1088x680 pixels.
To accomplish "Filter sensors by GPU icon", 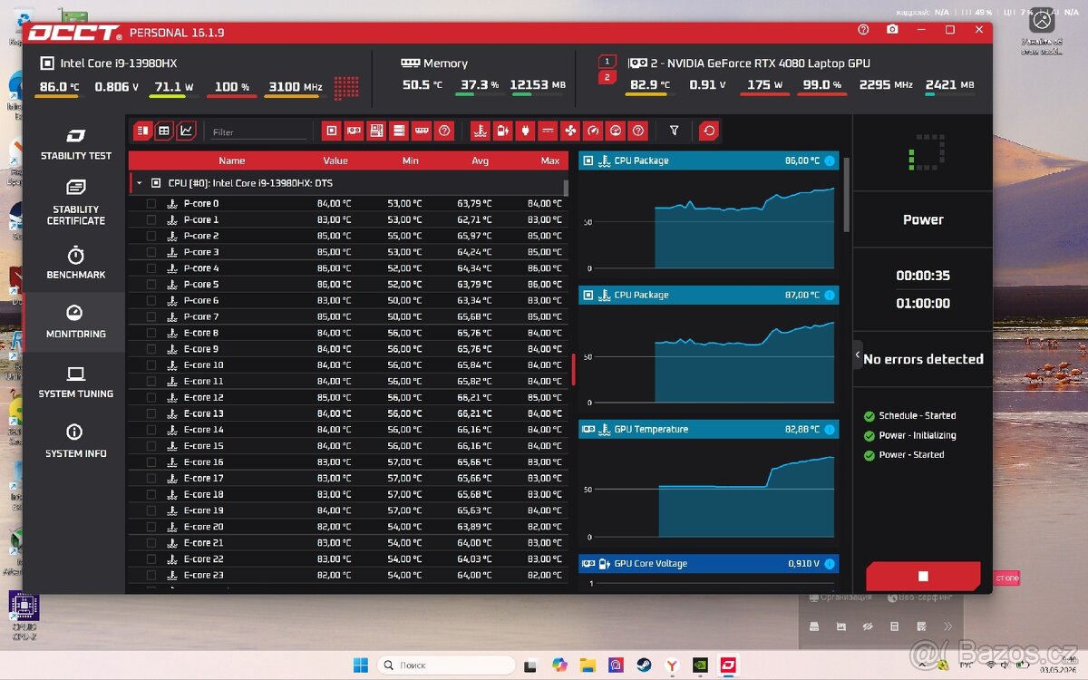I will pos(354,131).
